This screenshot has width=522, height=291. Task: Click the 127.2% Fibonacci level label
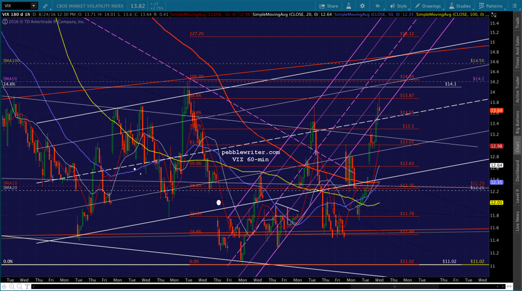pos(197,34)
